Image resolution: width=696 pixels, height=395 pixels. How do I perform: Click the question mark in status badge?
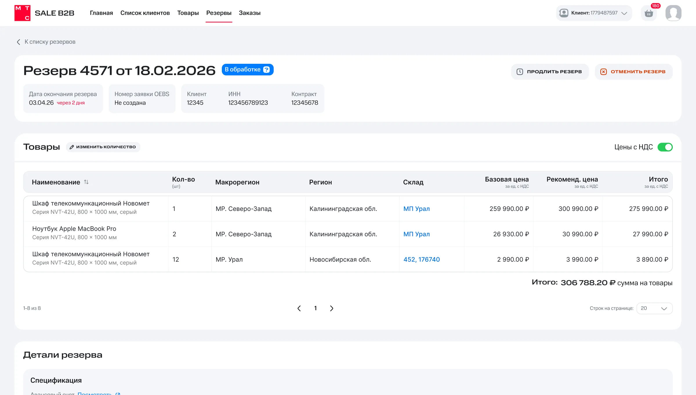tap(267, 70)
